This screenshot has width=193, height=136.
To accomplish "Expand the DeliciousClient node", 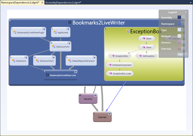I will (x=53, y=58).
